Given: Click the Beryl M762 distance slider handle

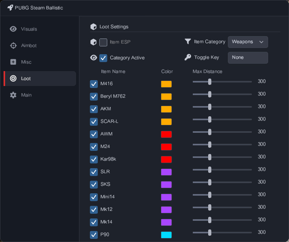Looking at the screenshot, I should [210, 94].
